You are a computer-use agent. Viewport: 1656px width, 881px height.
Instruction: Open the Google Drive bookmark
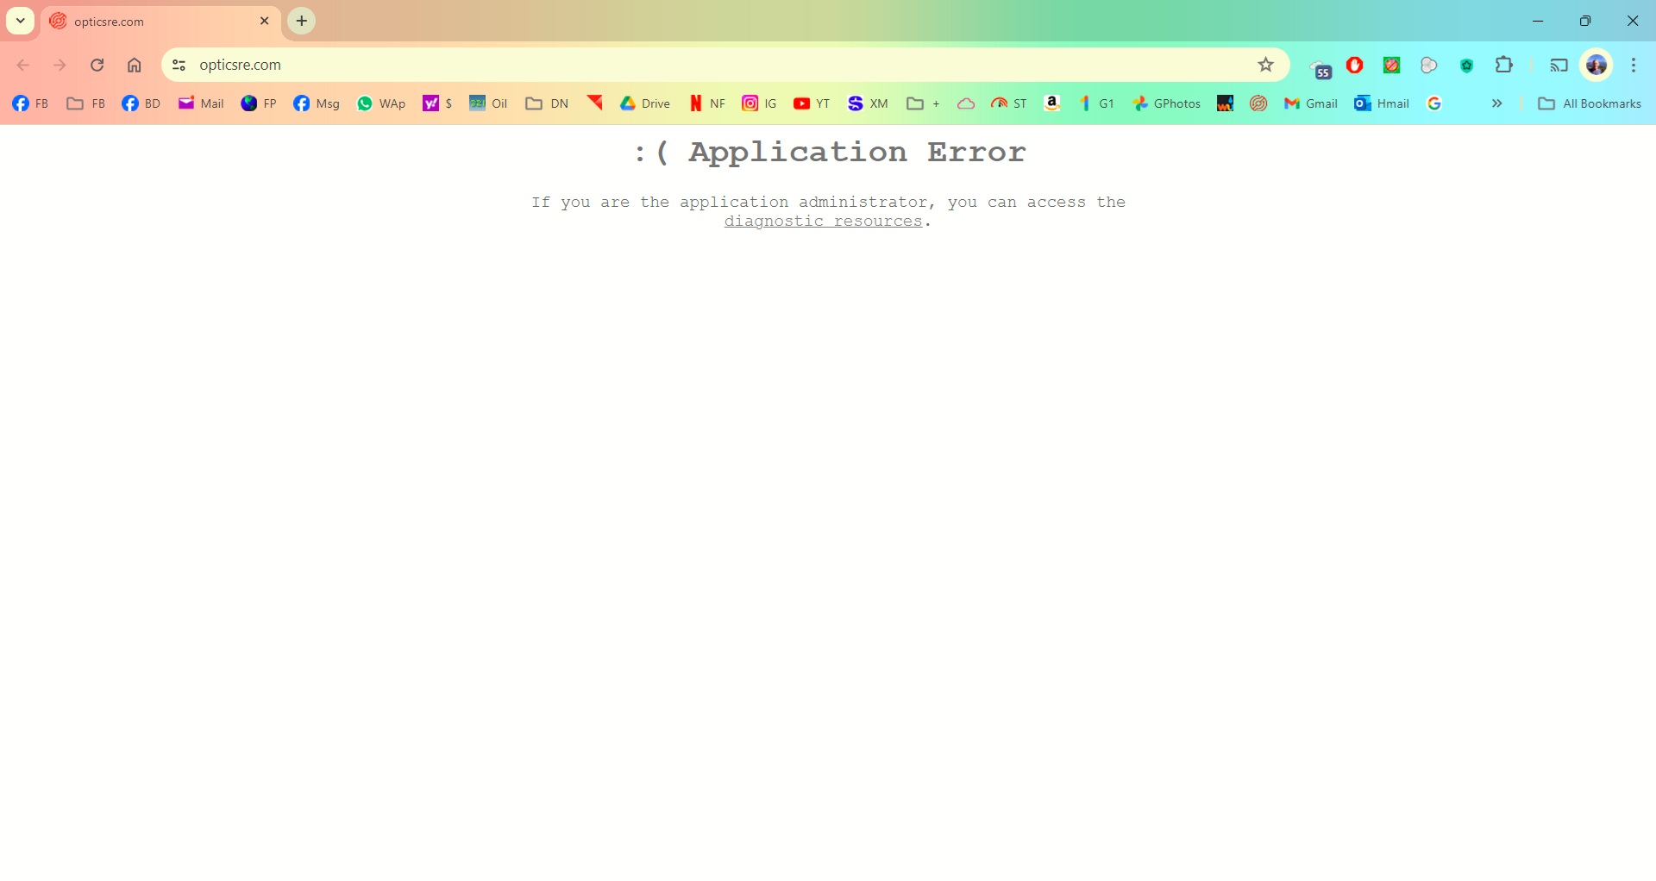[x=644, y=103]
